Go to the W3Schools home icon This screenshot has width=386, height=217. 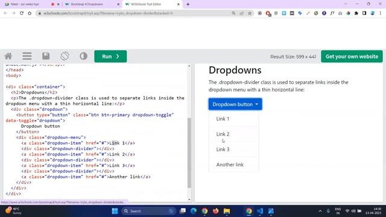(8, 56)
